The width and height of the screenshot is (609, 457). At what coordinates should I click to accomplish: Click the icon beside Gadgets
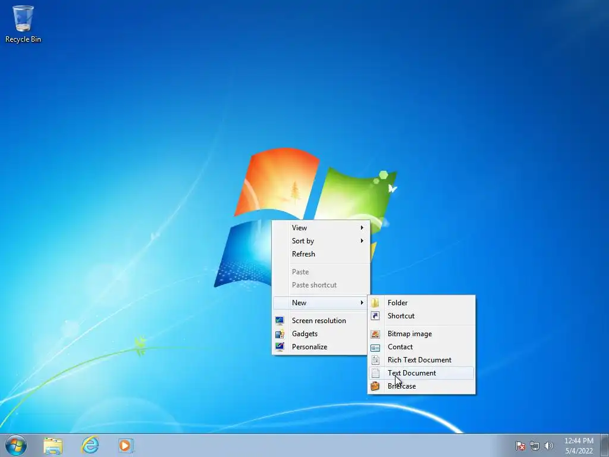click(280, 334)
